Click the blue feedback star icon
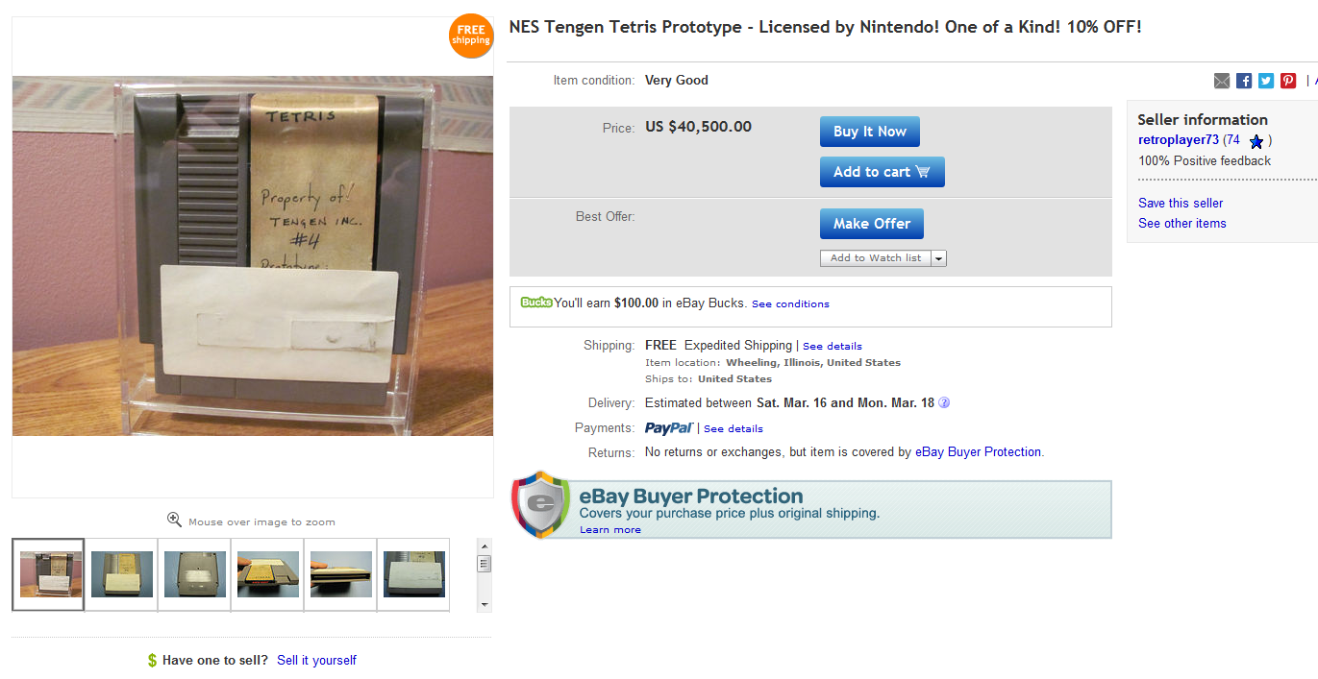 1256,141
